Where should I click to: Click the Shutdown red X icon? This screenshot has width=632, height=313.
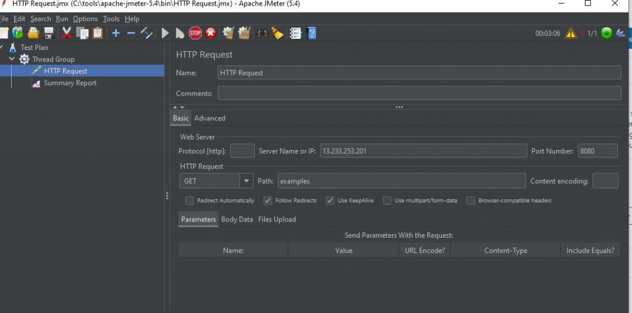point(211,33)
